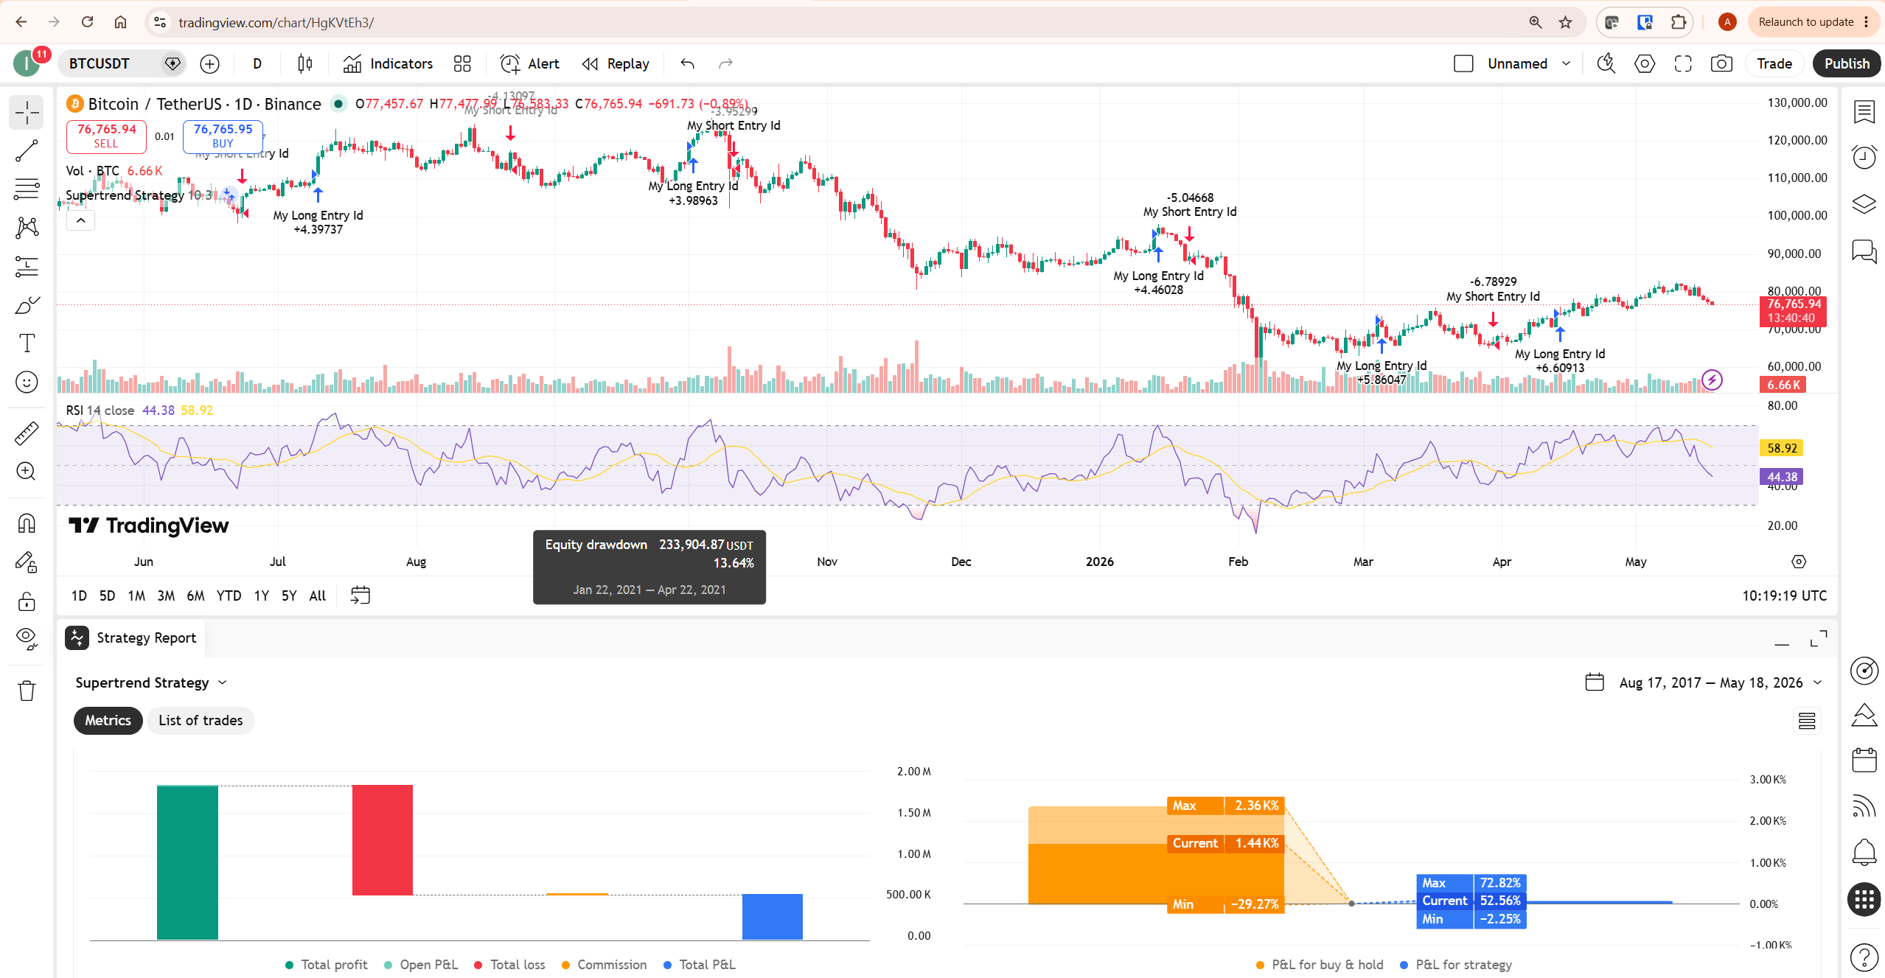
Task: Toggle the Total loss legend series
Action: coord(509,965)
